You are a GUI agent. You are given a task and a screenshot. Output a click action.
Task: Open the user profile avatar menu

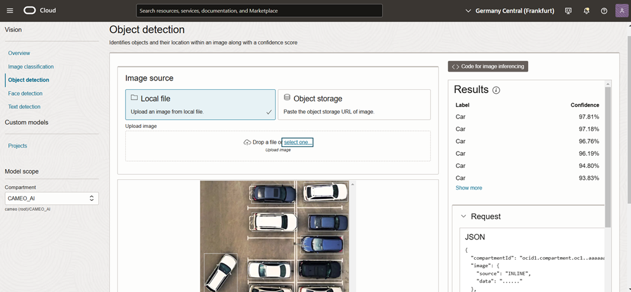coord(621,11)
